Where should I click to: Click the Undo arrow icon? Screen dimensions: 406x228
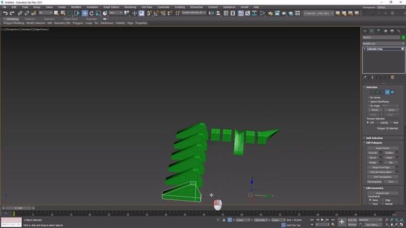click(x=6, y=13)
